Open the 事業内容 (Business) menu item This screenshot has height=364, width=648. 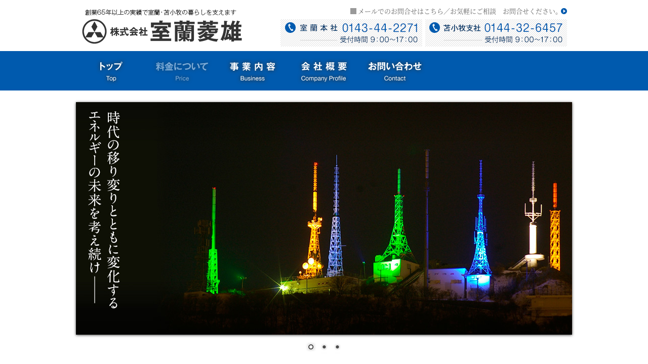click(253, 71)
